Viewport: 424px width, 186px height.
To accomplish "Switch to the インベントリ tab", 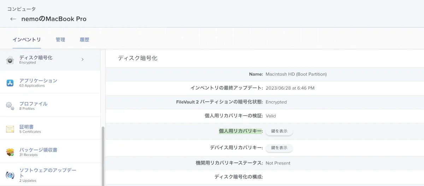I will click(x=26, y=40).
